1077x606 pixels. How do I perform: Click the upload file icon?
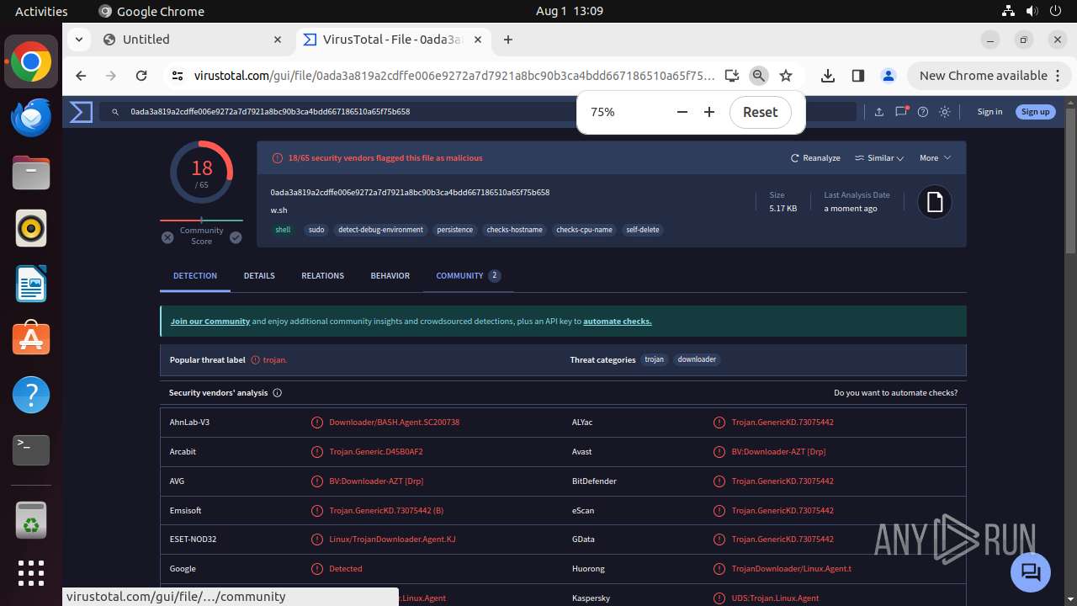point(879,112)
